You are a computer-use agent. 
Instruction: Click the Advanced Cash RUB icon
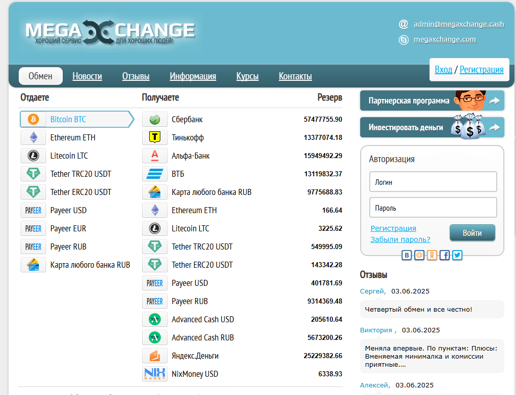155,337
